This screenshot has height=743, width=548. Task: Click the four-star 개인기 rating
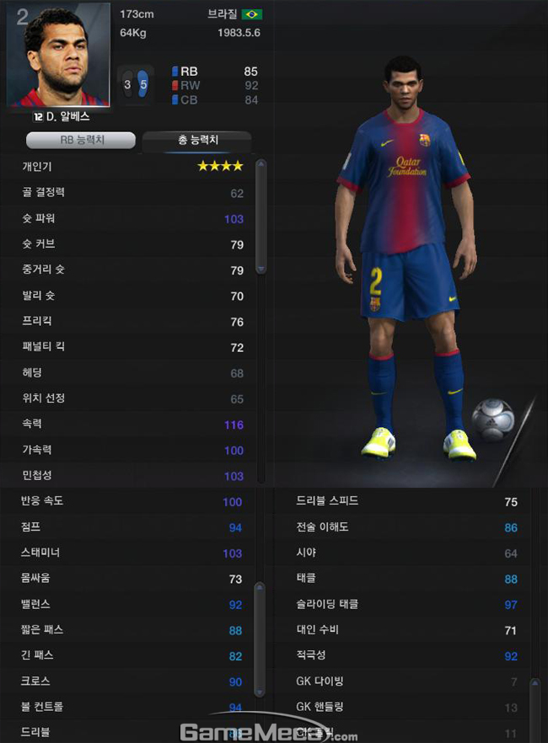coord(220,166)
